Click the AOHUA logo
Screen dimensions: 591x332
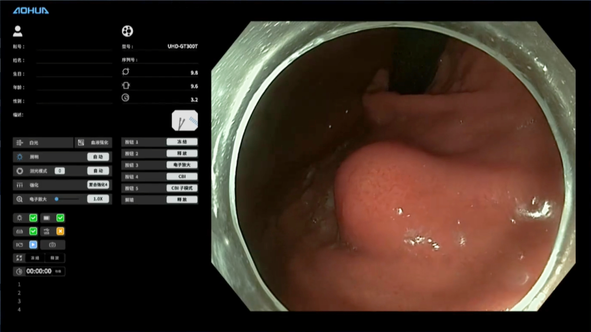(x=31, y=10)
